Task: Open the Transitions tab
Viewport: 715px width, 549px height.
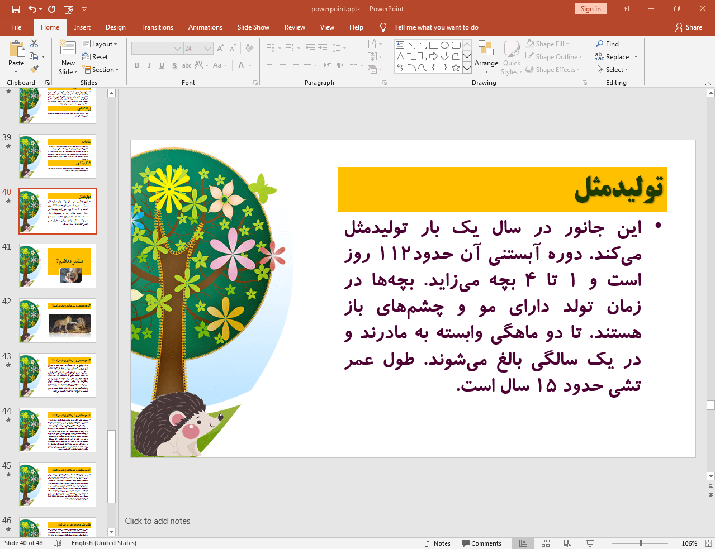Action: click(157, 27)
